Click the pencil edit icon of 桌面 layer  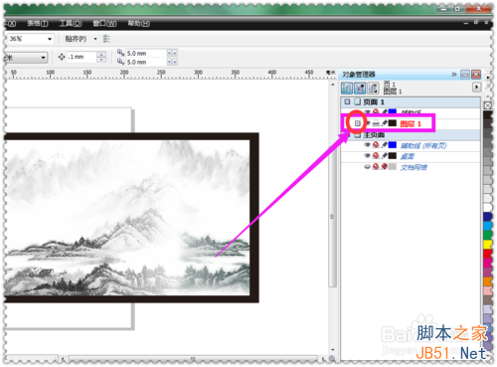[x=385, y=156]
